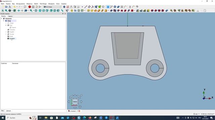Open Firefox from the taskbar

90,118
